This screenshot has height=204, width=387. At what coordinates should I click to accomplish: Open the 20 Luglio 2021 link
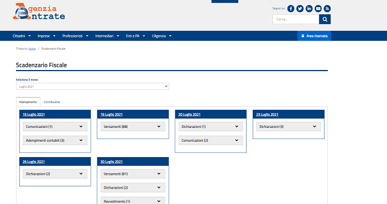189,115
